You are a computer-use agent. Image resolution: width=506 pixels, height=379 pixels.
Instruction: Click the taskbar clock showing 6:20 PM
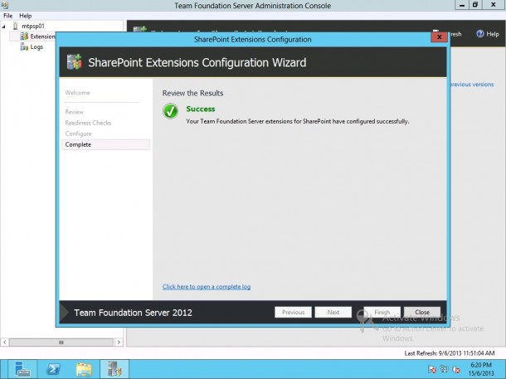(481, 369)
